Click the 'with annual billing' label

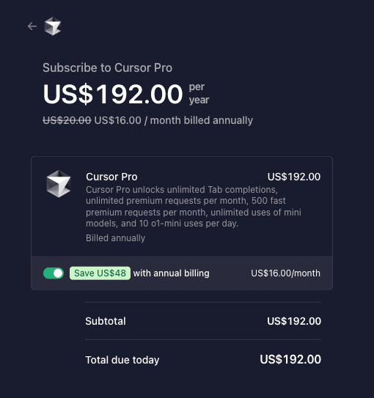click(172, 273)
